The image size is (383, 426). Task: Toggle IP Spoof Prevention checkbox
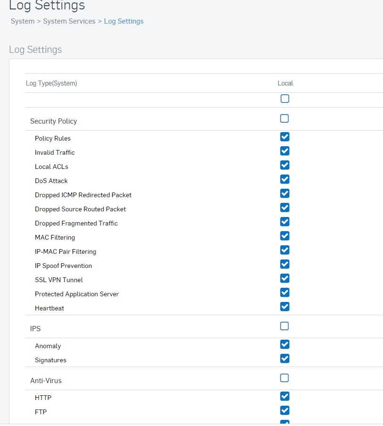tap(285, 264)
